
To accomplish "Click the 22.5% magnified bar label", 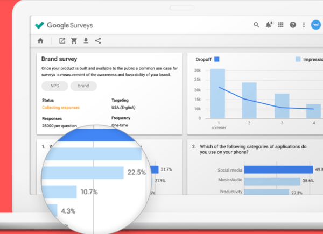I will [x=136, y=173].
